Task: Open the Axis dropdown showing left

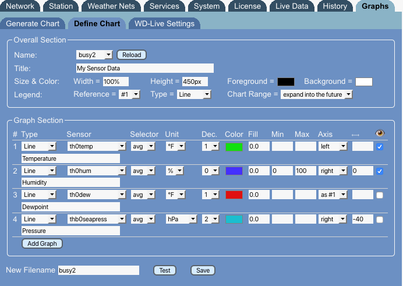Action: click(x=333, y=146)
